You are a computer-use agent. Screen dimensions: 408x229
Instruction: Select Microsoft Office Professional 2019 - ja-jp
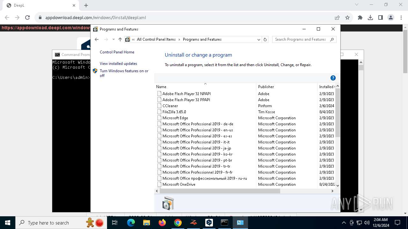pyautogui.click(x=197, y=148)
